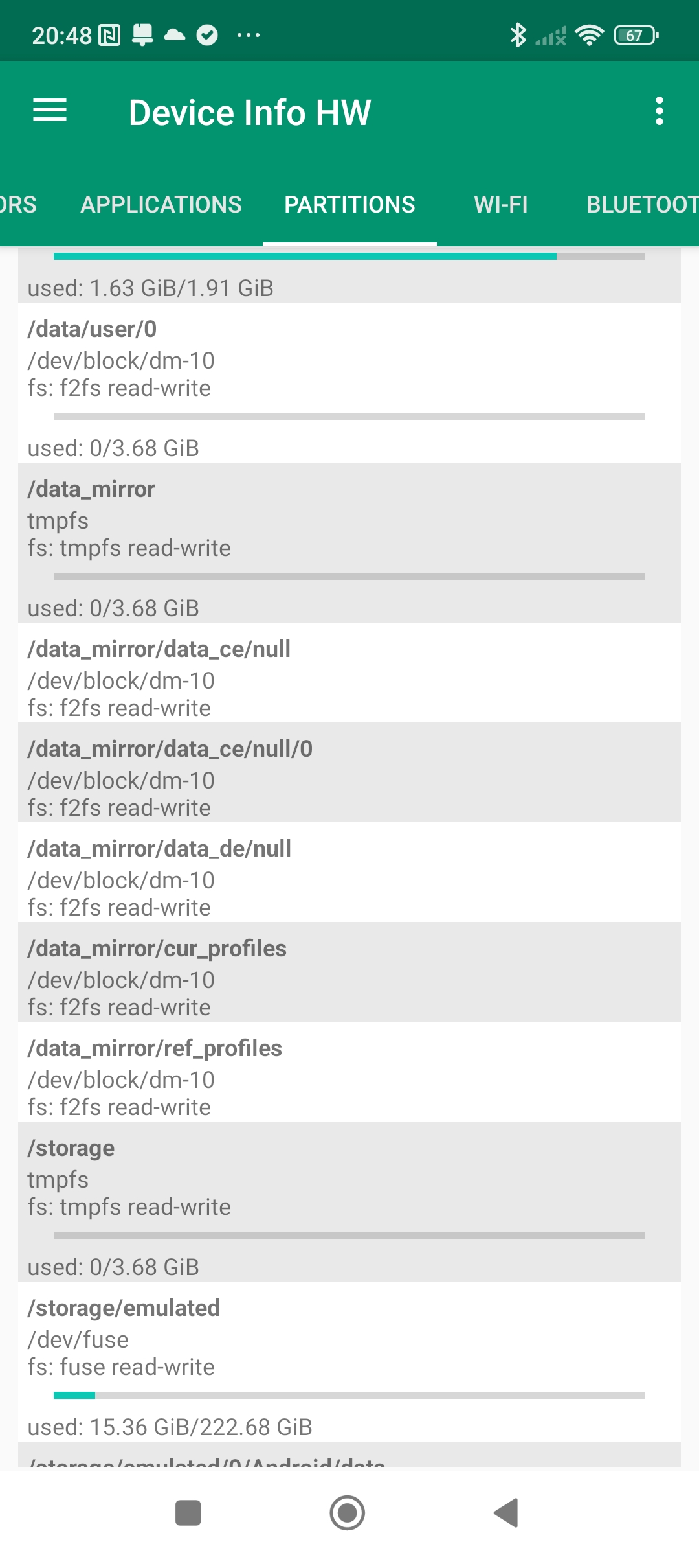Select the Partitions tab
Image resolution: width=699 pixels, height=1555 pixels.
(349, 205)
